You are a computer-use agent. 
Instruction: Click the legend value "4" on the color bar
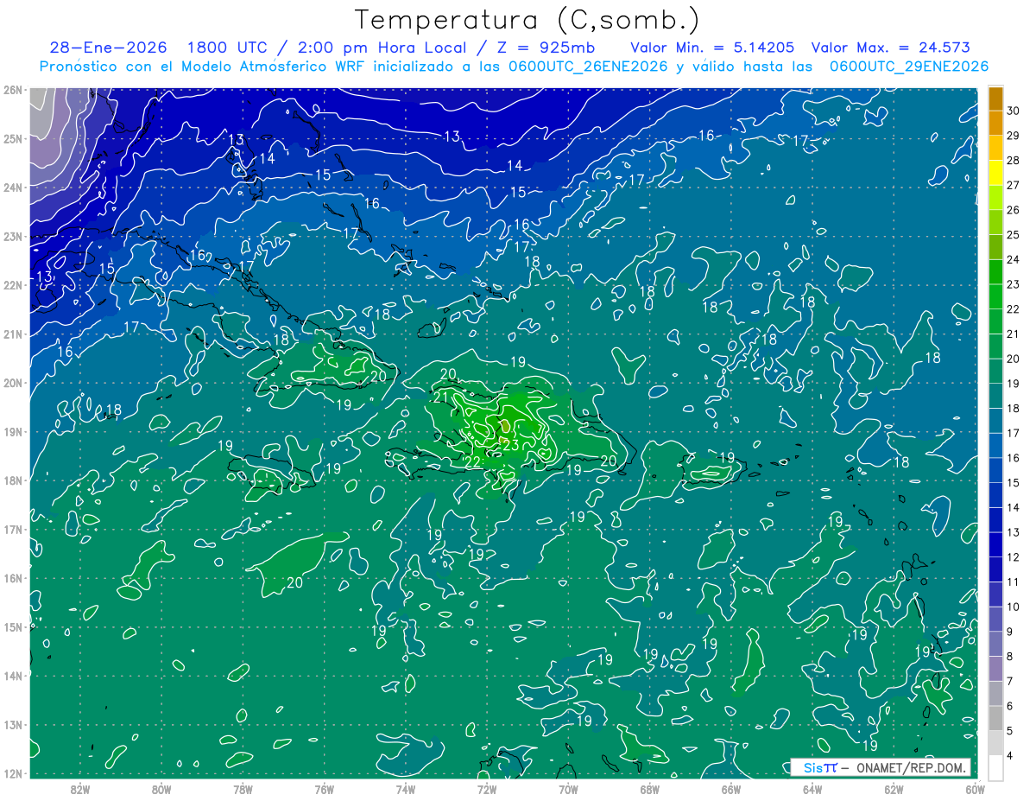pos(1010,755)
